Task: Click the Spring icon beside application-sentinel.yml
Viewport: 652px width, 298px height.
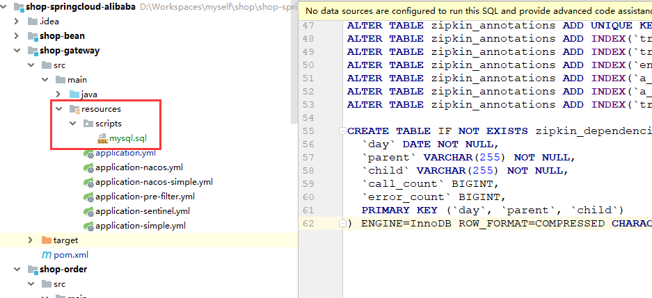Action: pyautogui.click(x=88, y=211)
